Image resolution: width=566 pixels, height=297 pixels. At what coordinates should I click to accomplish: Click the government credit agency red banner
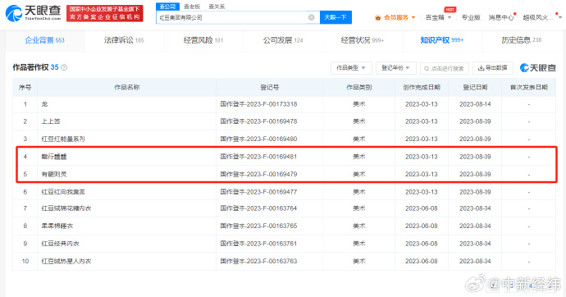point(105,13)
